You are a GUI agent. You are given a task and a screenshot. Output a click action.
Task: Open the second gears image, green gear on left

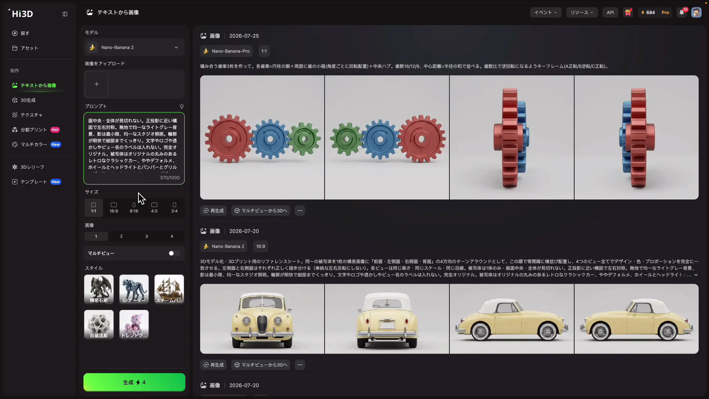coord(387,137)
